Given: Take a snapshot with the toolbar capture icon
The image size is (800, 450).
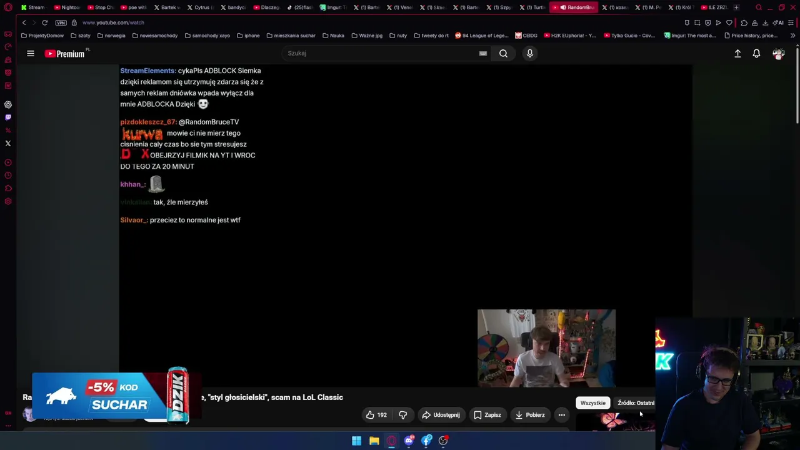Looking at the screenshot, I should tap(697, 23).
